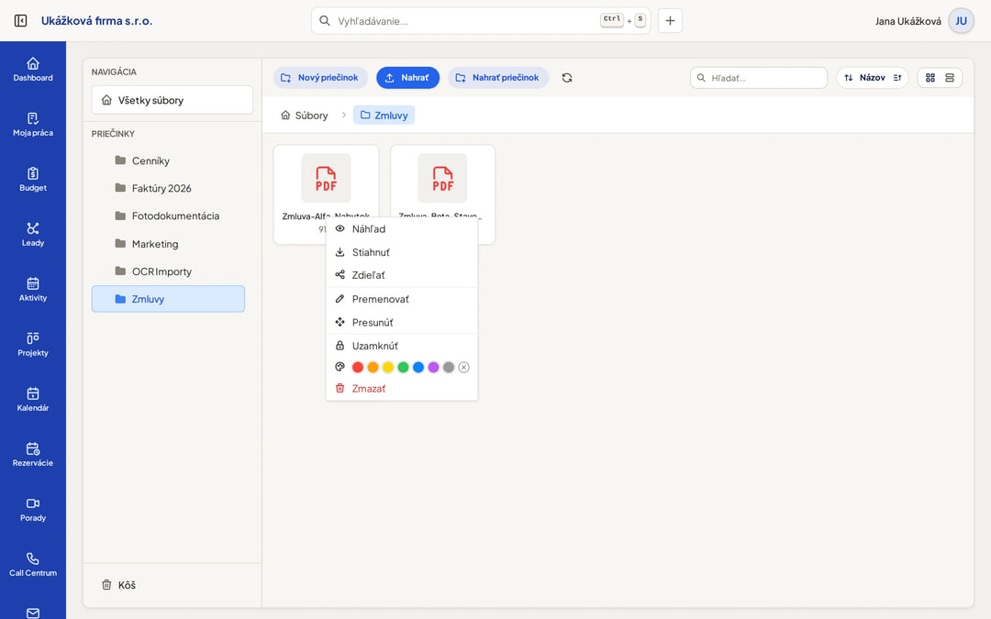Pick yellow color tag

click(388, 367)
